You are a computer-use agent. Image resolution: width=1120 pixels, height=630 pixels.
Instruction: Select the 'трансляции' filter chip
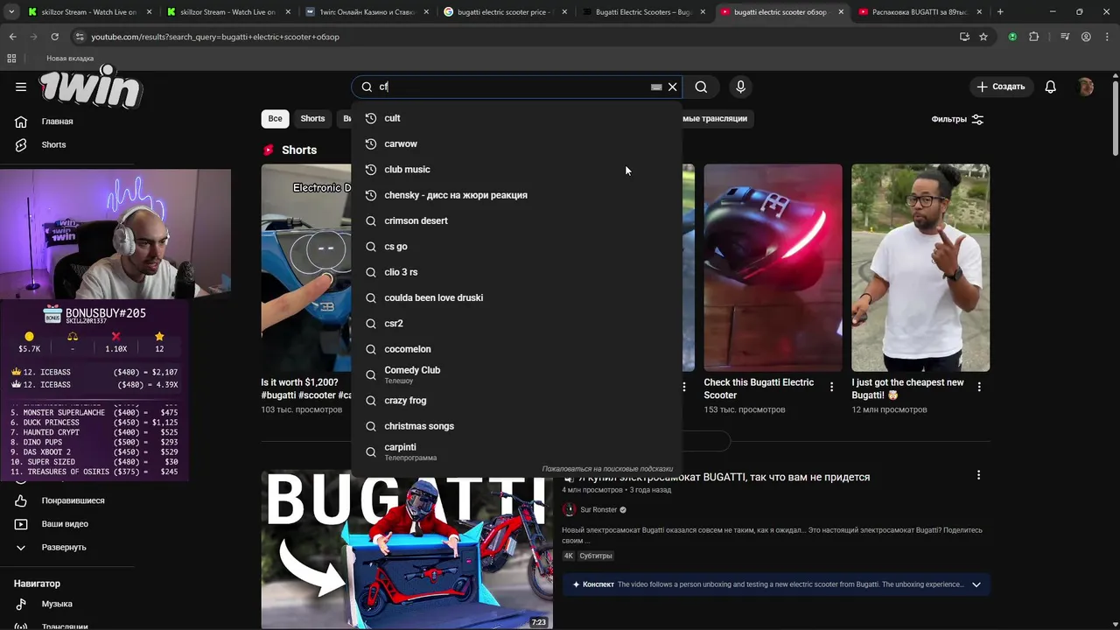(x=716, y=118)
